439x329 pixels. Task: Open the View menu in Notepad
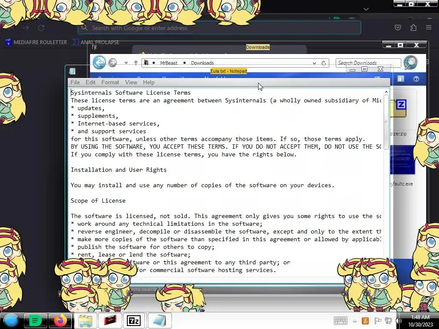(x=131, y=83)
